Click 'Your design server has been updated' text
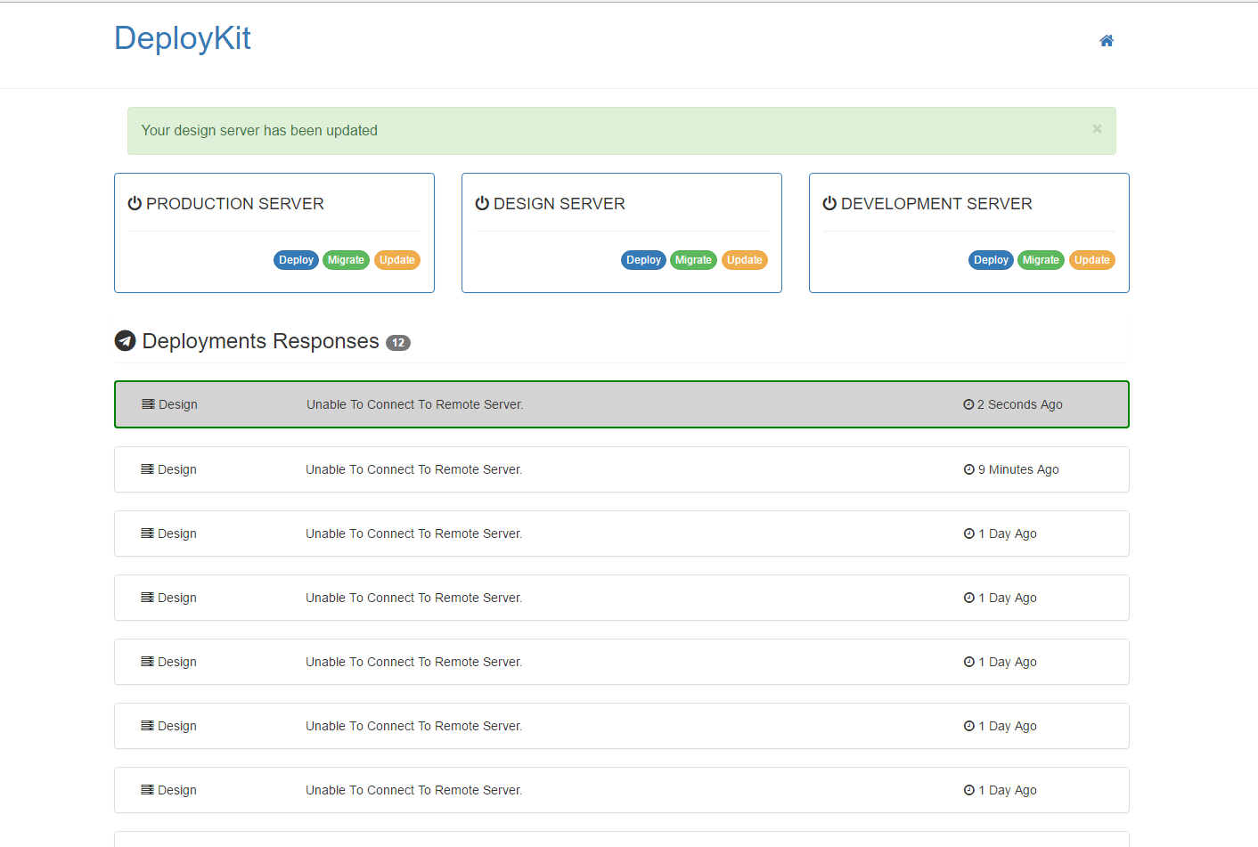The height and width of the screenshot is (847, 1258). pyautogui.click(x=259, y=130)
